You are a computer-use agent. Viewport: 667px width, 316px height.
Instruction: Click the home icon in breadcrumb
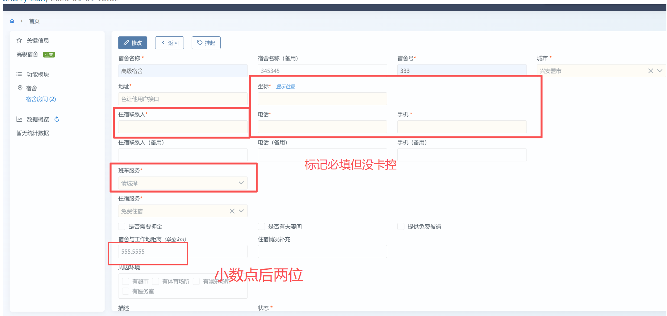pyautogui.click(x=12, y=21)
